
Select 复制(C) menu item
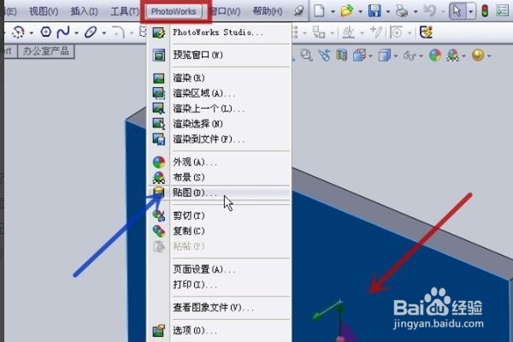[x=219, y=231]
